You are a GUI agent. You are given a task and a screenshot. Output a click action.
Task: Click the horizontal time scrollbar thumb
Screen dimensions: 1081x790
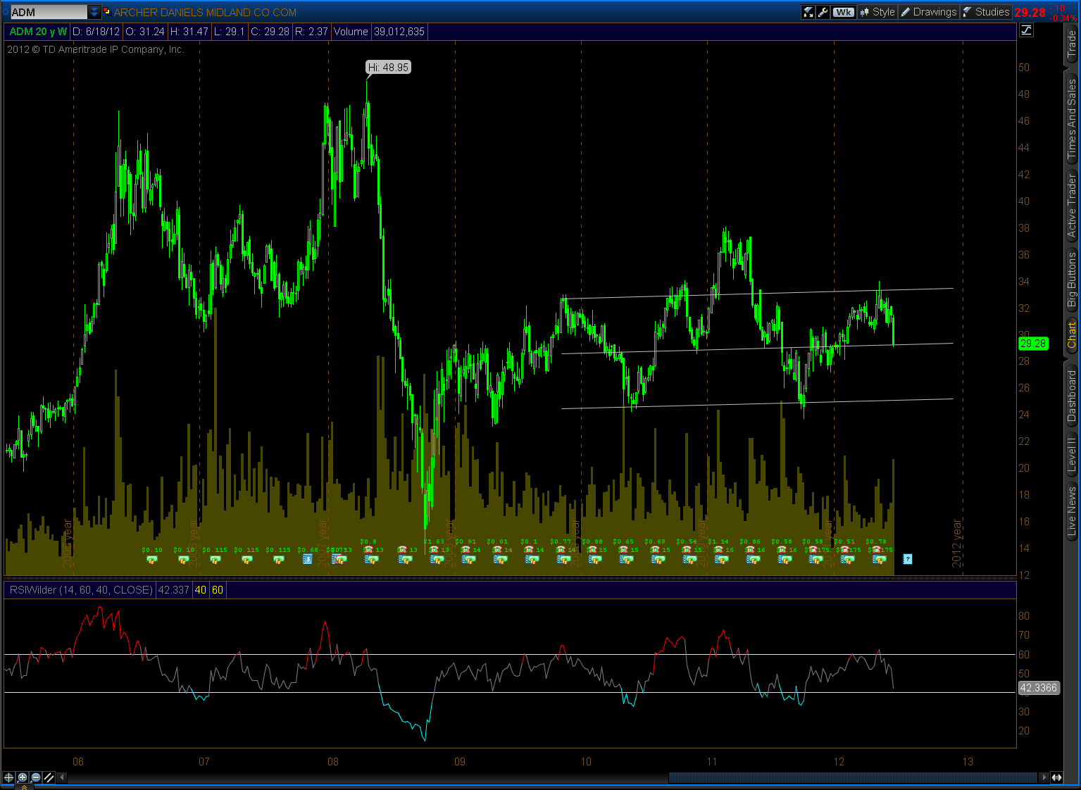click(854, 777)
